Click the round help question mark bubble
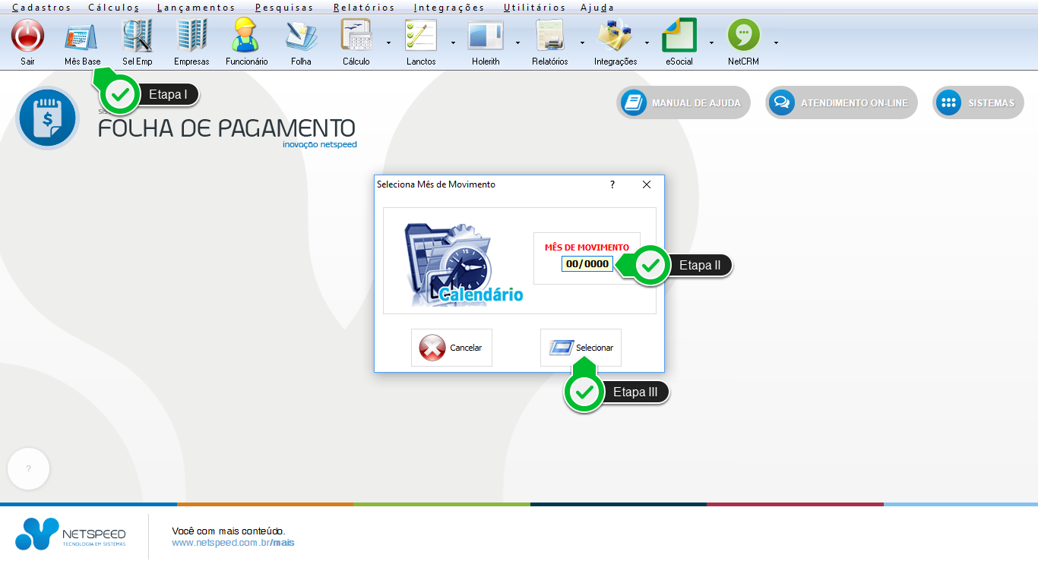 click(29, 469)
